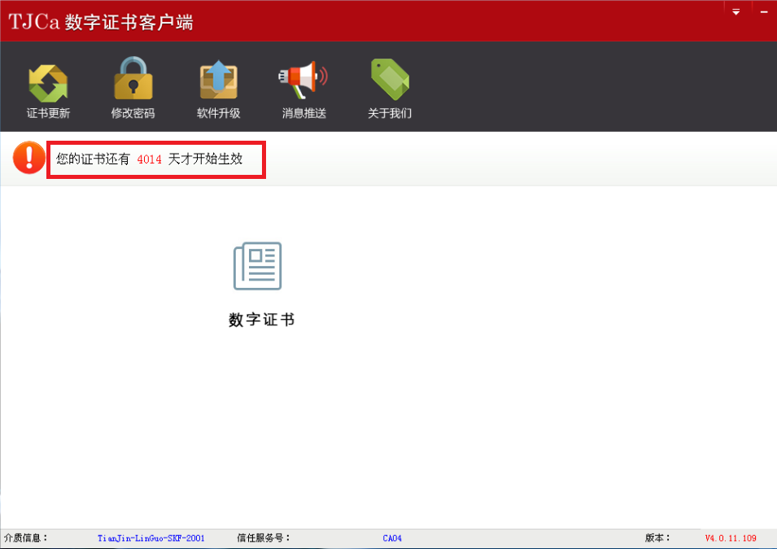Select the 证书更新 text label
This screenshot has height=549, width=777.
48,114
